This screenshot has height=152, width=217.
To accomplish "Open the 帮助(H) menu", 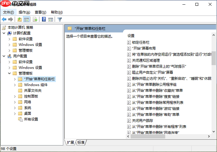I will 57,12.
